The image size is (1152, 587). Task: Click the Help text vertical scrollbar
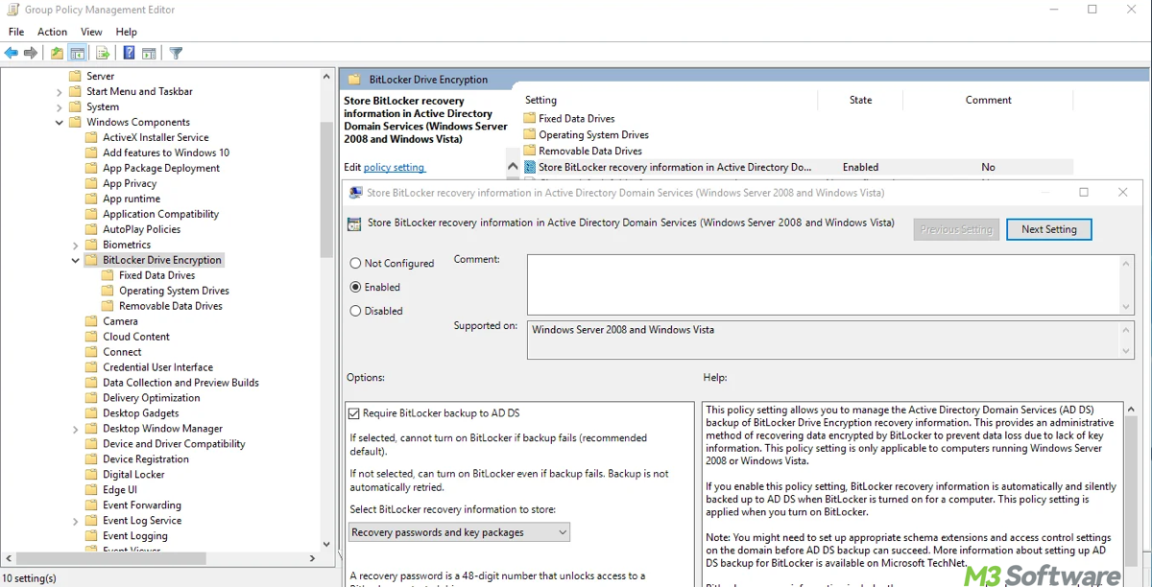click(x=1130, y=489)
